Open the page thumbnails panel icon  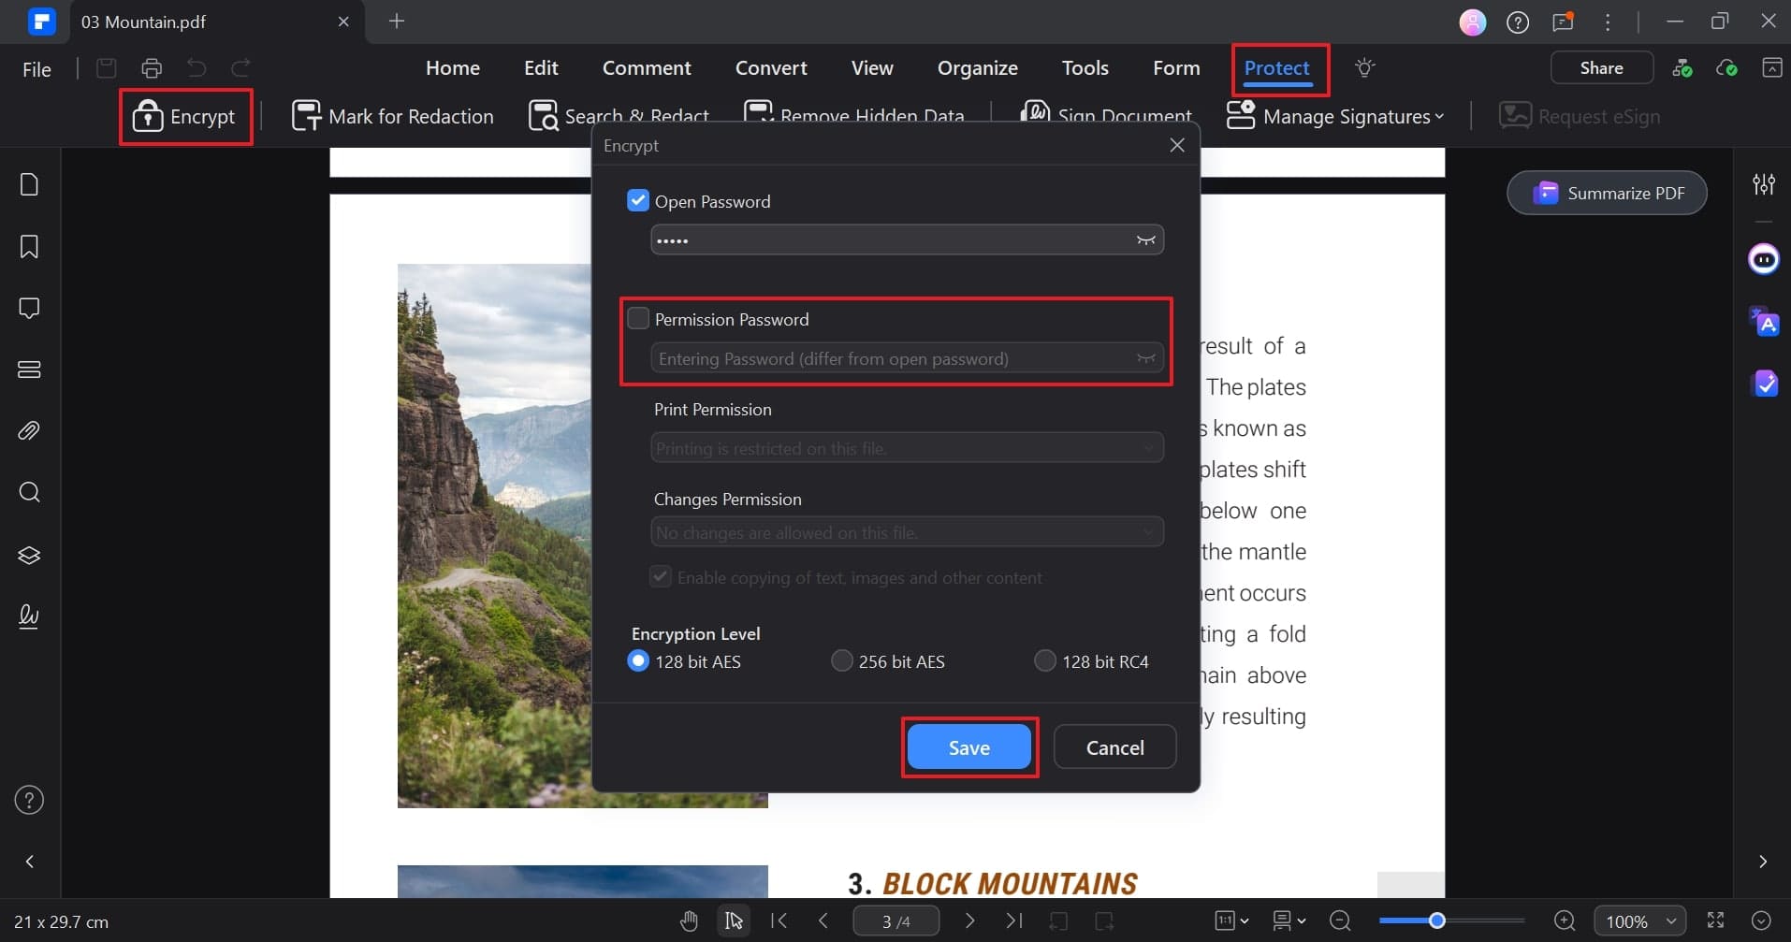pos(29,184)
